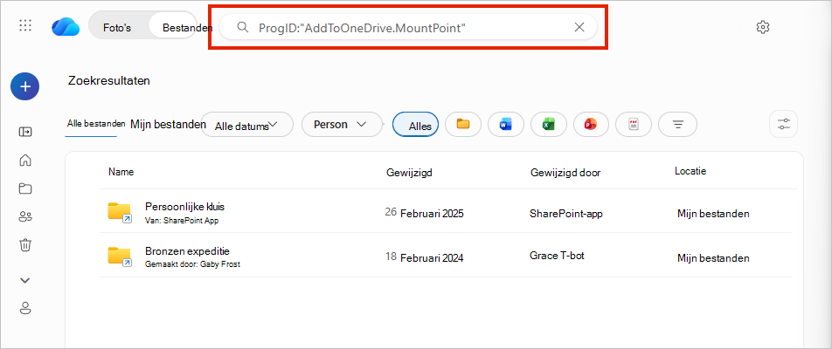832x349 pixels.
Task: Open the Alle datums dropdown
Action: click(246, 125)
